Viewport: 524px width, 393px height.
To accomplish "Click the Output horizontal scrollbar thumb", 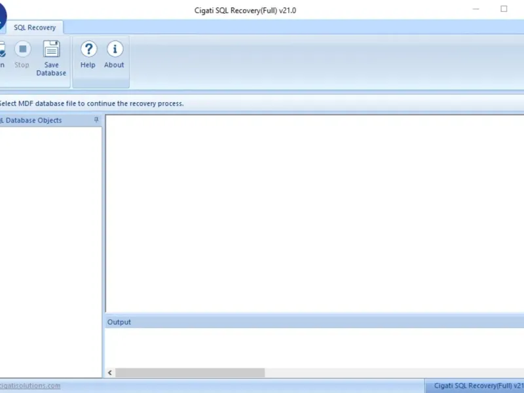I will (x=190, y=373).
